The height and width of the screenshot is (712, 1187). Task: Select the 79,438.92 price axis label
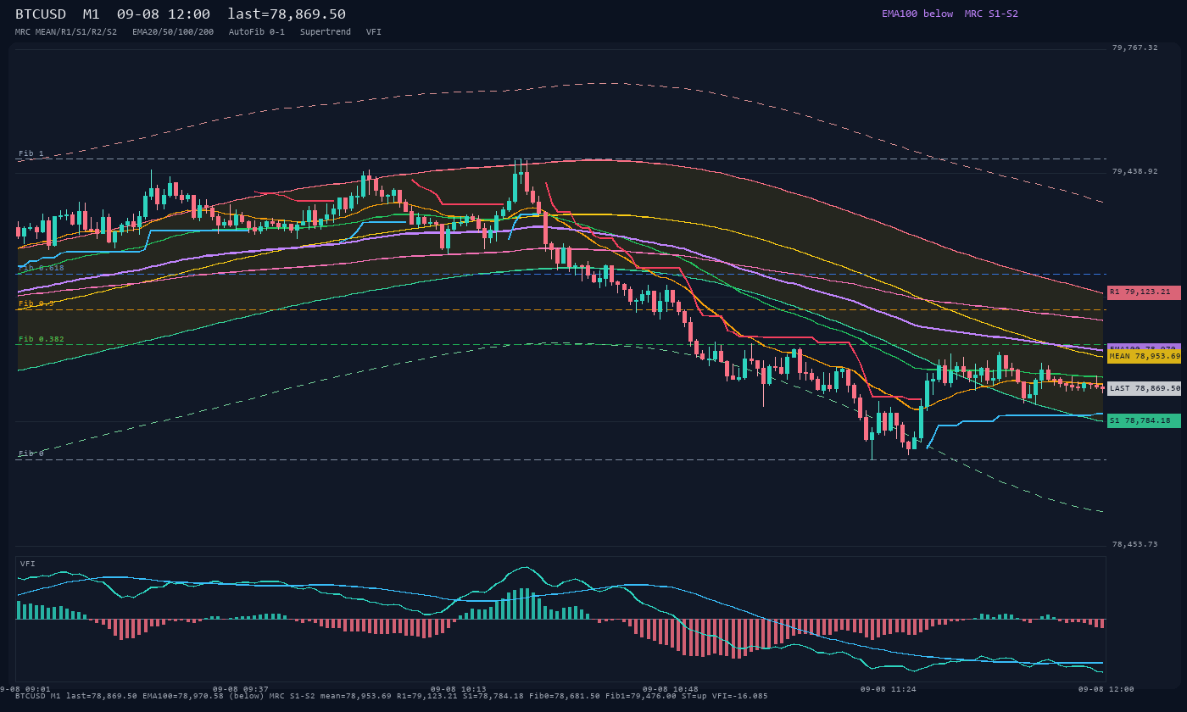(1134, 171)
